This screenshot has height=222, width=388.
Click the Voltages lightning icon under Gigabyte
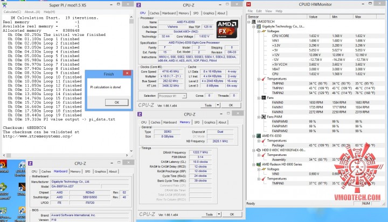[264, 31]
